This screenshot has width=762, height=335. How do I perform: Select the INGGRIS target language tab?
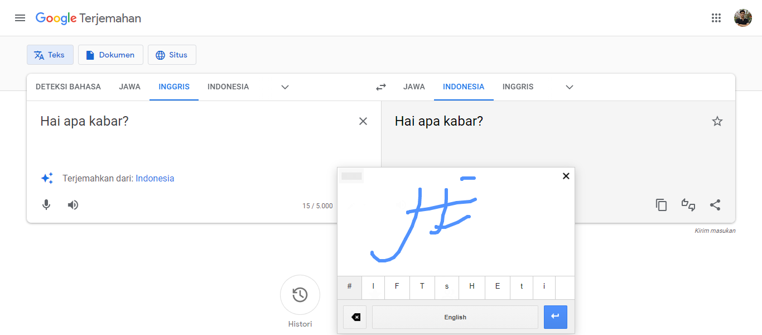(518, 87)
